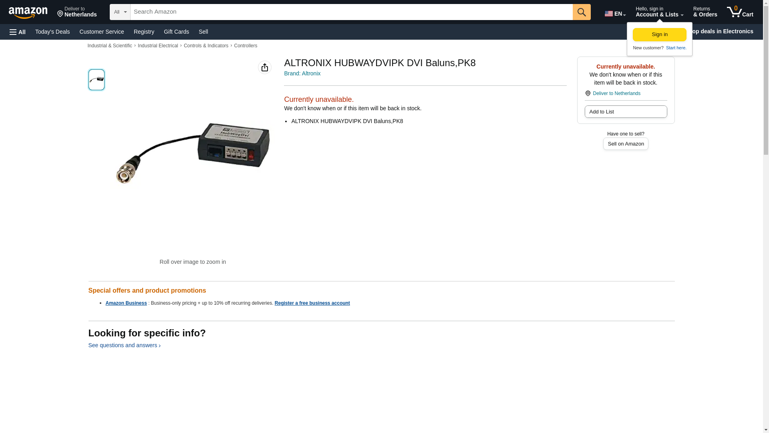Go to Customer Service
The image size is (769, 433).
click(x=102, y=32)
